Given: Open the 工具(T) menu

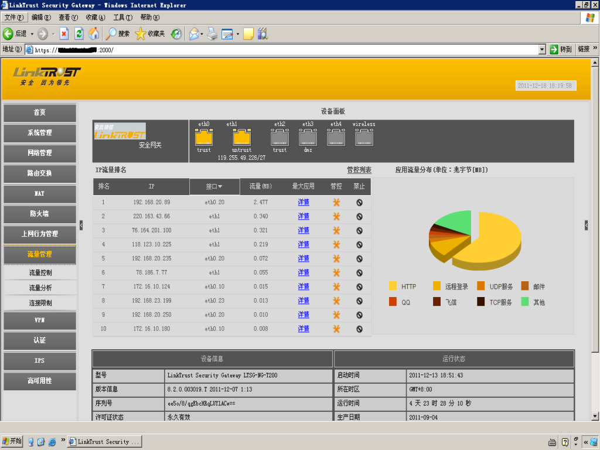Looking at the screenshot, I should pyautogui.click(x=122, y=17).
